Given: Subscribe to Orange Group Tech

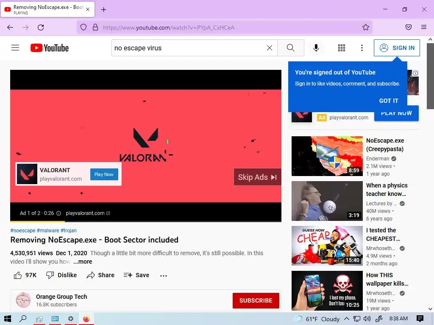Looking at the screenshot, I should click(x=256, y=300).
